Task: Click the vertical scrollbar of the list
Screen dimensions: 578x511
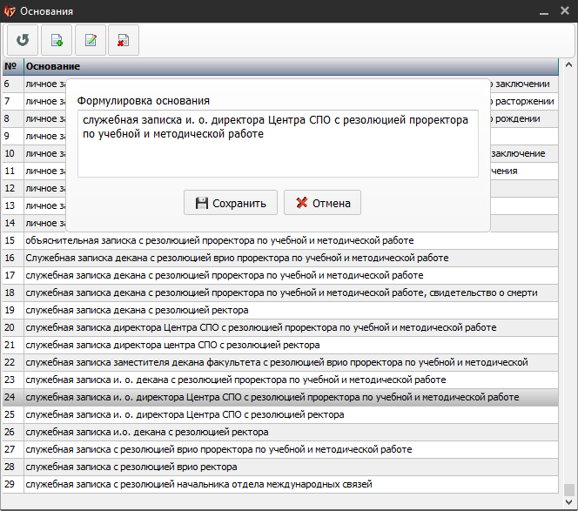Action: coord(569,279)
